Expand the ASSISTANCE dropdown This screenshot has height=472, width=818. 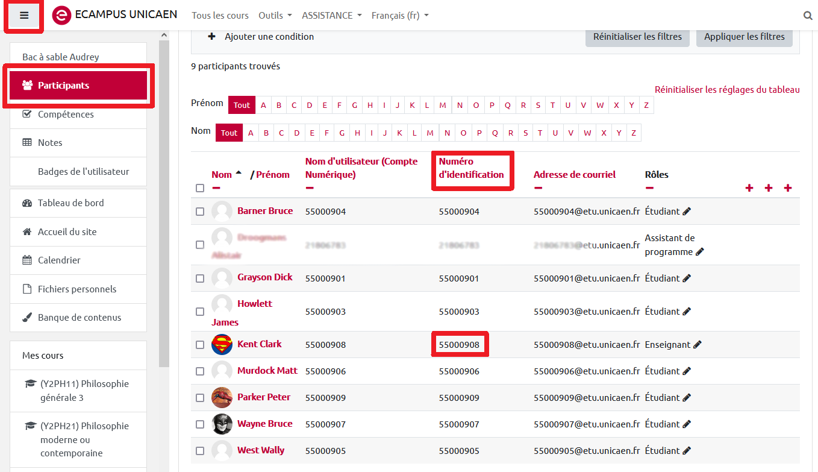tap(331, 16)
